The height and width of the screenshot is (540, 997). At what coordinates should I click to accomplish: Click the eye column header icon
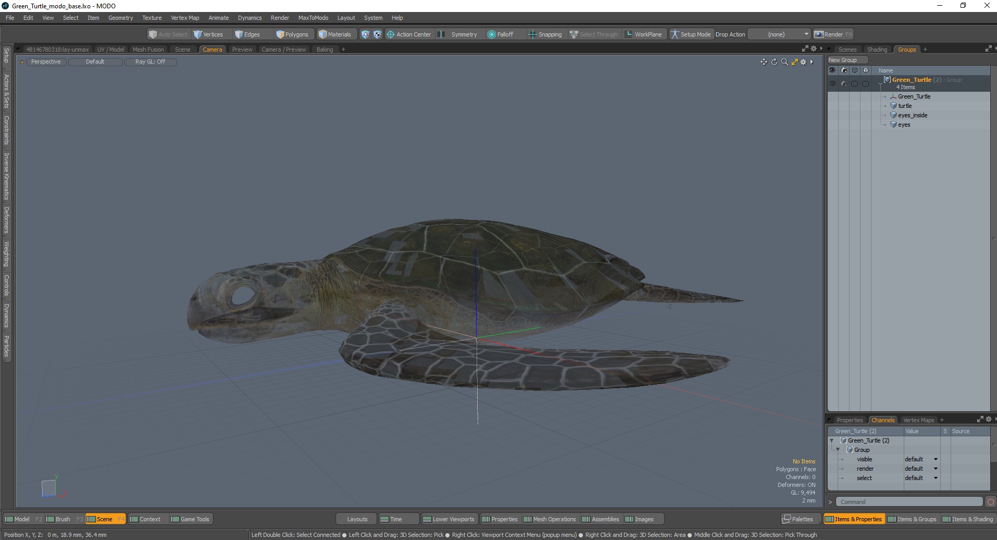pos(832,70)
